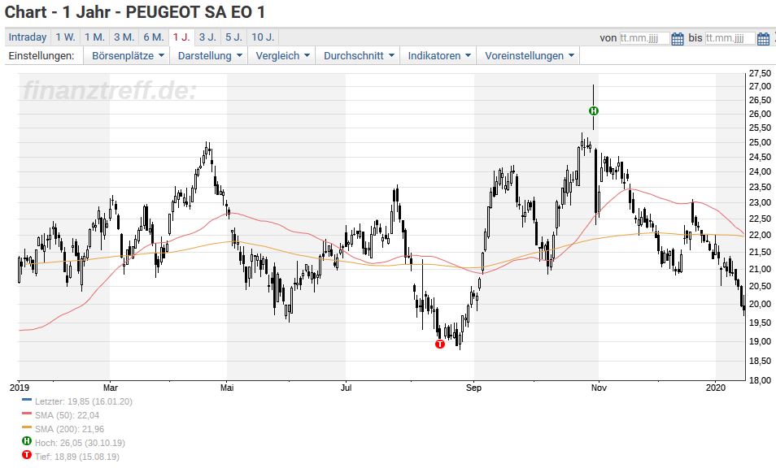Click the green H icon in legend
Image resolution: width=776 pixels, height=468 pixels.
point(27,441)
